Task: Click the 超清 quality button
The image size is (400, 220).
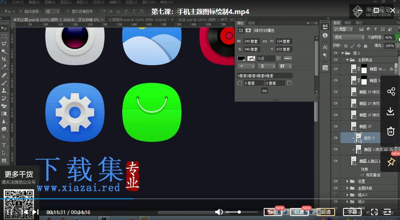Action: tap(326, 212)
